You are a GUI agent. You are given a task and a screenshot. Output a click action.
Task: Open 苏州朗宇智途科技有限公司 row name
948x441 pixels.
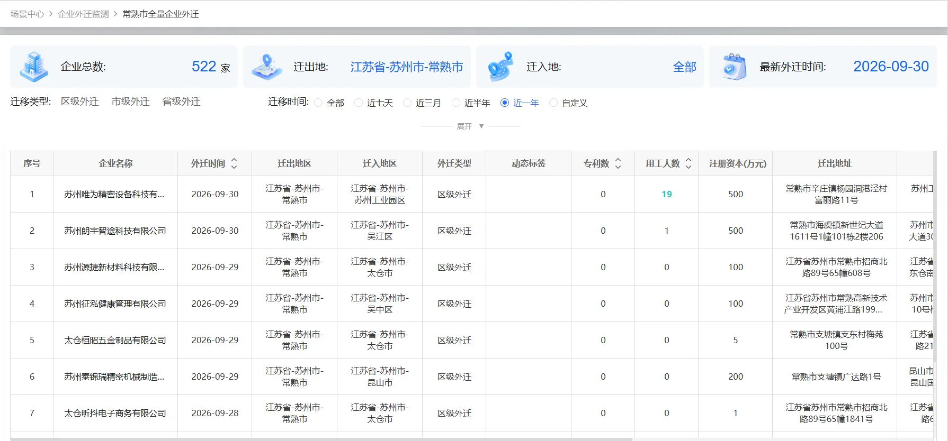115,231
